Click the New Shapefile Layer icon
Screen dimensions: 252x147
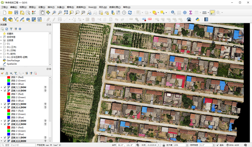(16, 20)
